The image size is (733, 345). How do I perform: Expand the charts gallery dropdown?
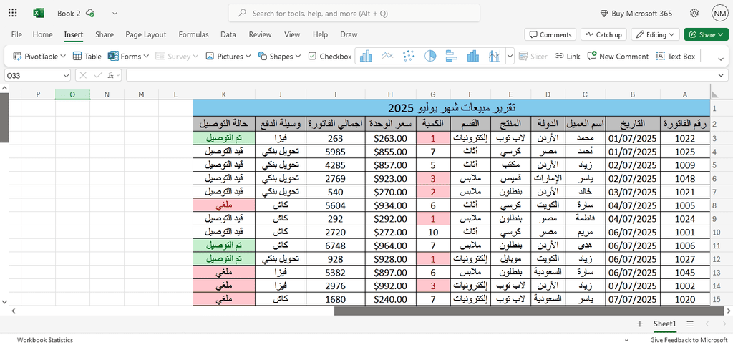coord(510,56)
